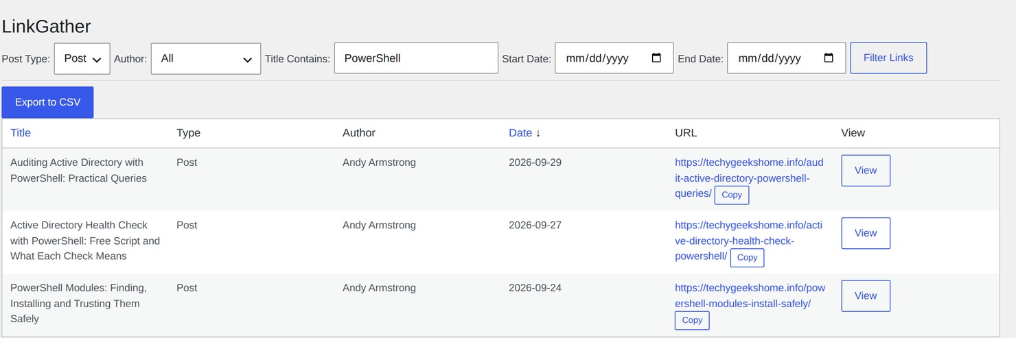Click the date 2026-09-24 cell
Screen dimensions: 1016x338
point(535,288)
